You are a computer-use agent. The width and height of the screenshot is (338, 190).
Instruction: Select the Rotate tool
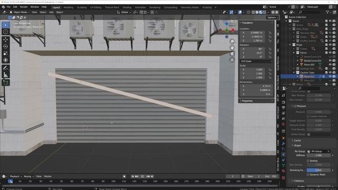coord(6,46)
